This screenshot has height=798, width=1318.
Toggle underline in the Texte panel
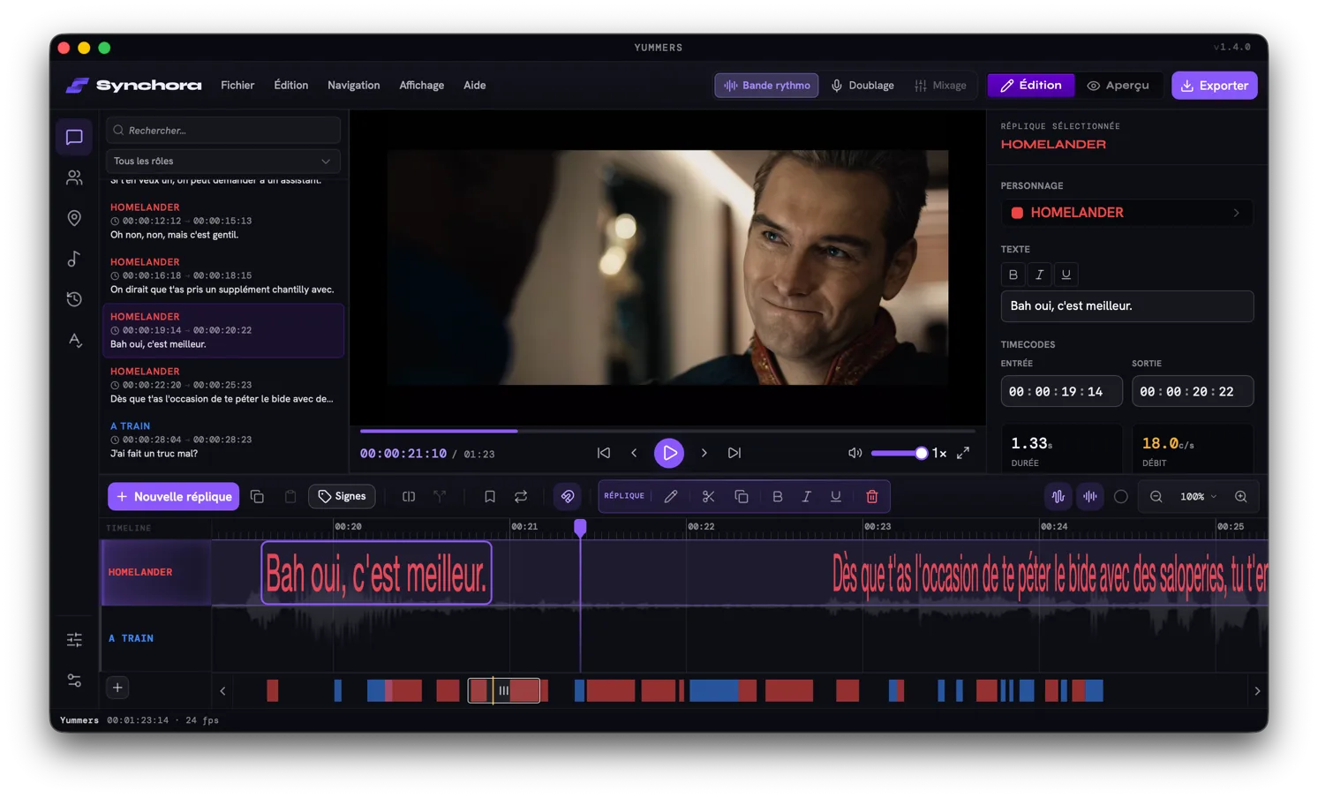coord(1066,275)
